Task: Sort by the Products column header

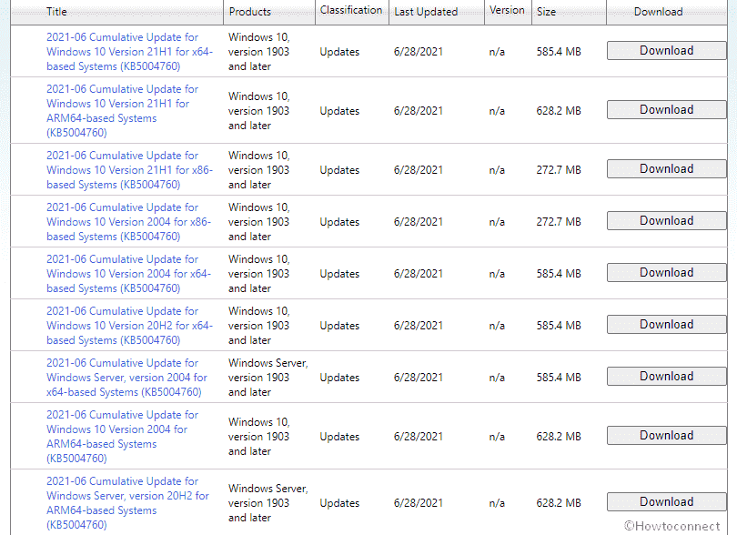Action: pyautogui.click(x=250, y=12)
